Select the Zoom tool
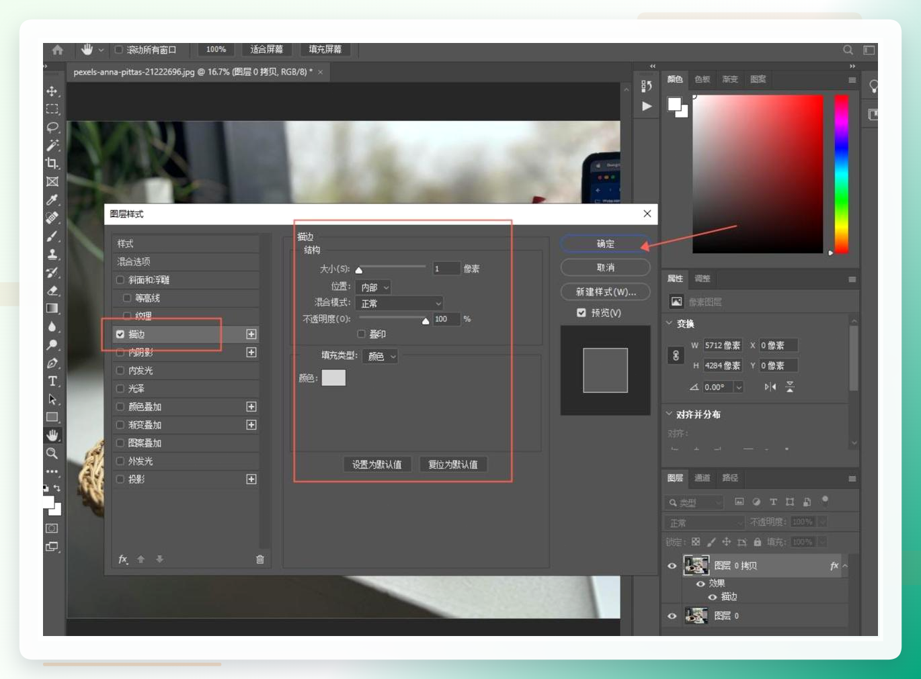The height and width of the screenshot is (679, 921). tap(52, 453)
